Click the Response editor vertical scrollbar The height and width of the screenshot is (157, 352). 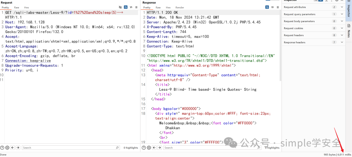[280, 46]
